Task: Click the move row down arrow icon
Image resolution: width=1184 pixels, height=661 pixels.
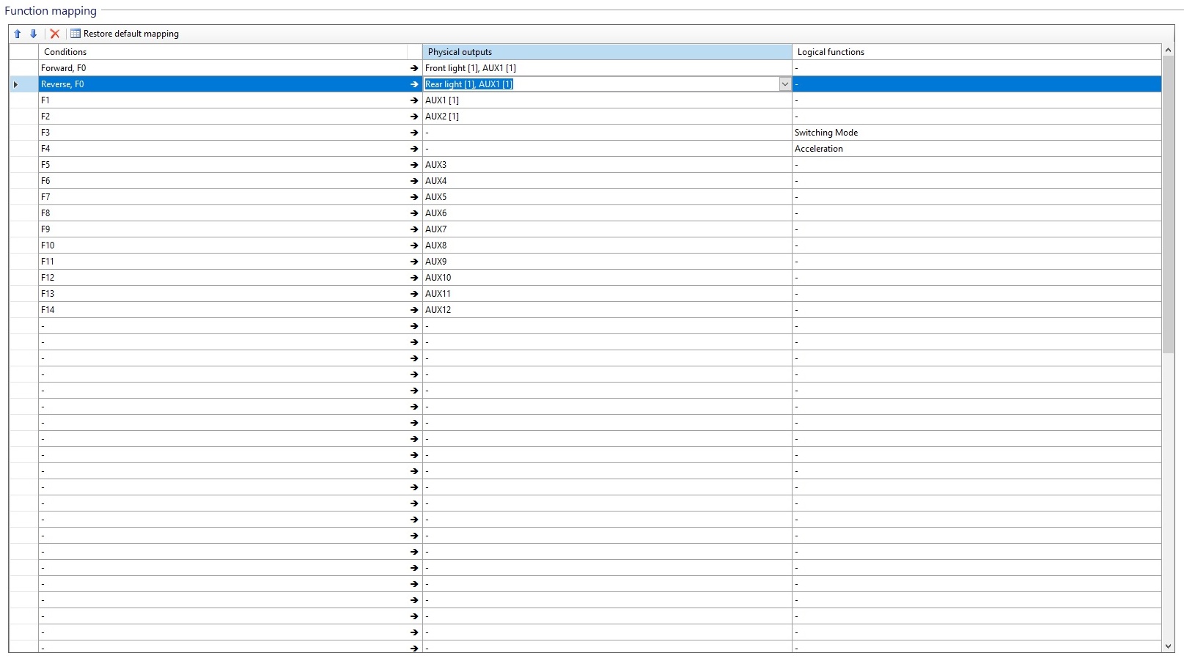Action: tap(33, 34)
